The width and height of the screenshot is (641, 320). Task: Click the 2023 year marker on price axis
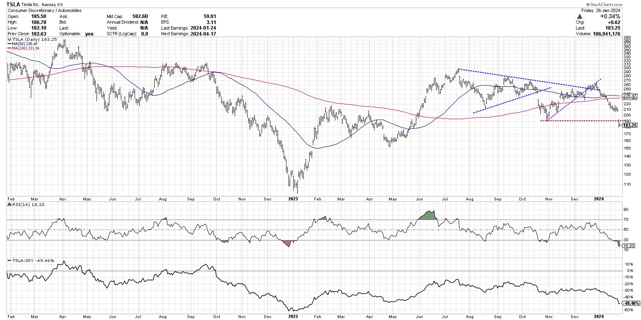pyautogui.click(x=293, y=198)
